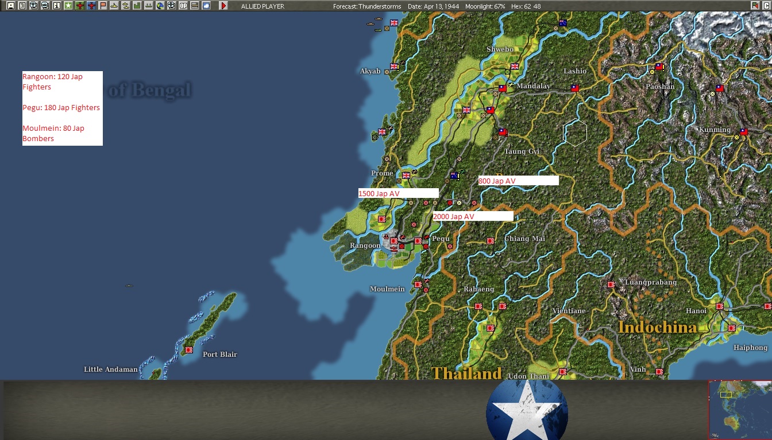Click the lone ship in the Bay of Bengal

point(129,285)
